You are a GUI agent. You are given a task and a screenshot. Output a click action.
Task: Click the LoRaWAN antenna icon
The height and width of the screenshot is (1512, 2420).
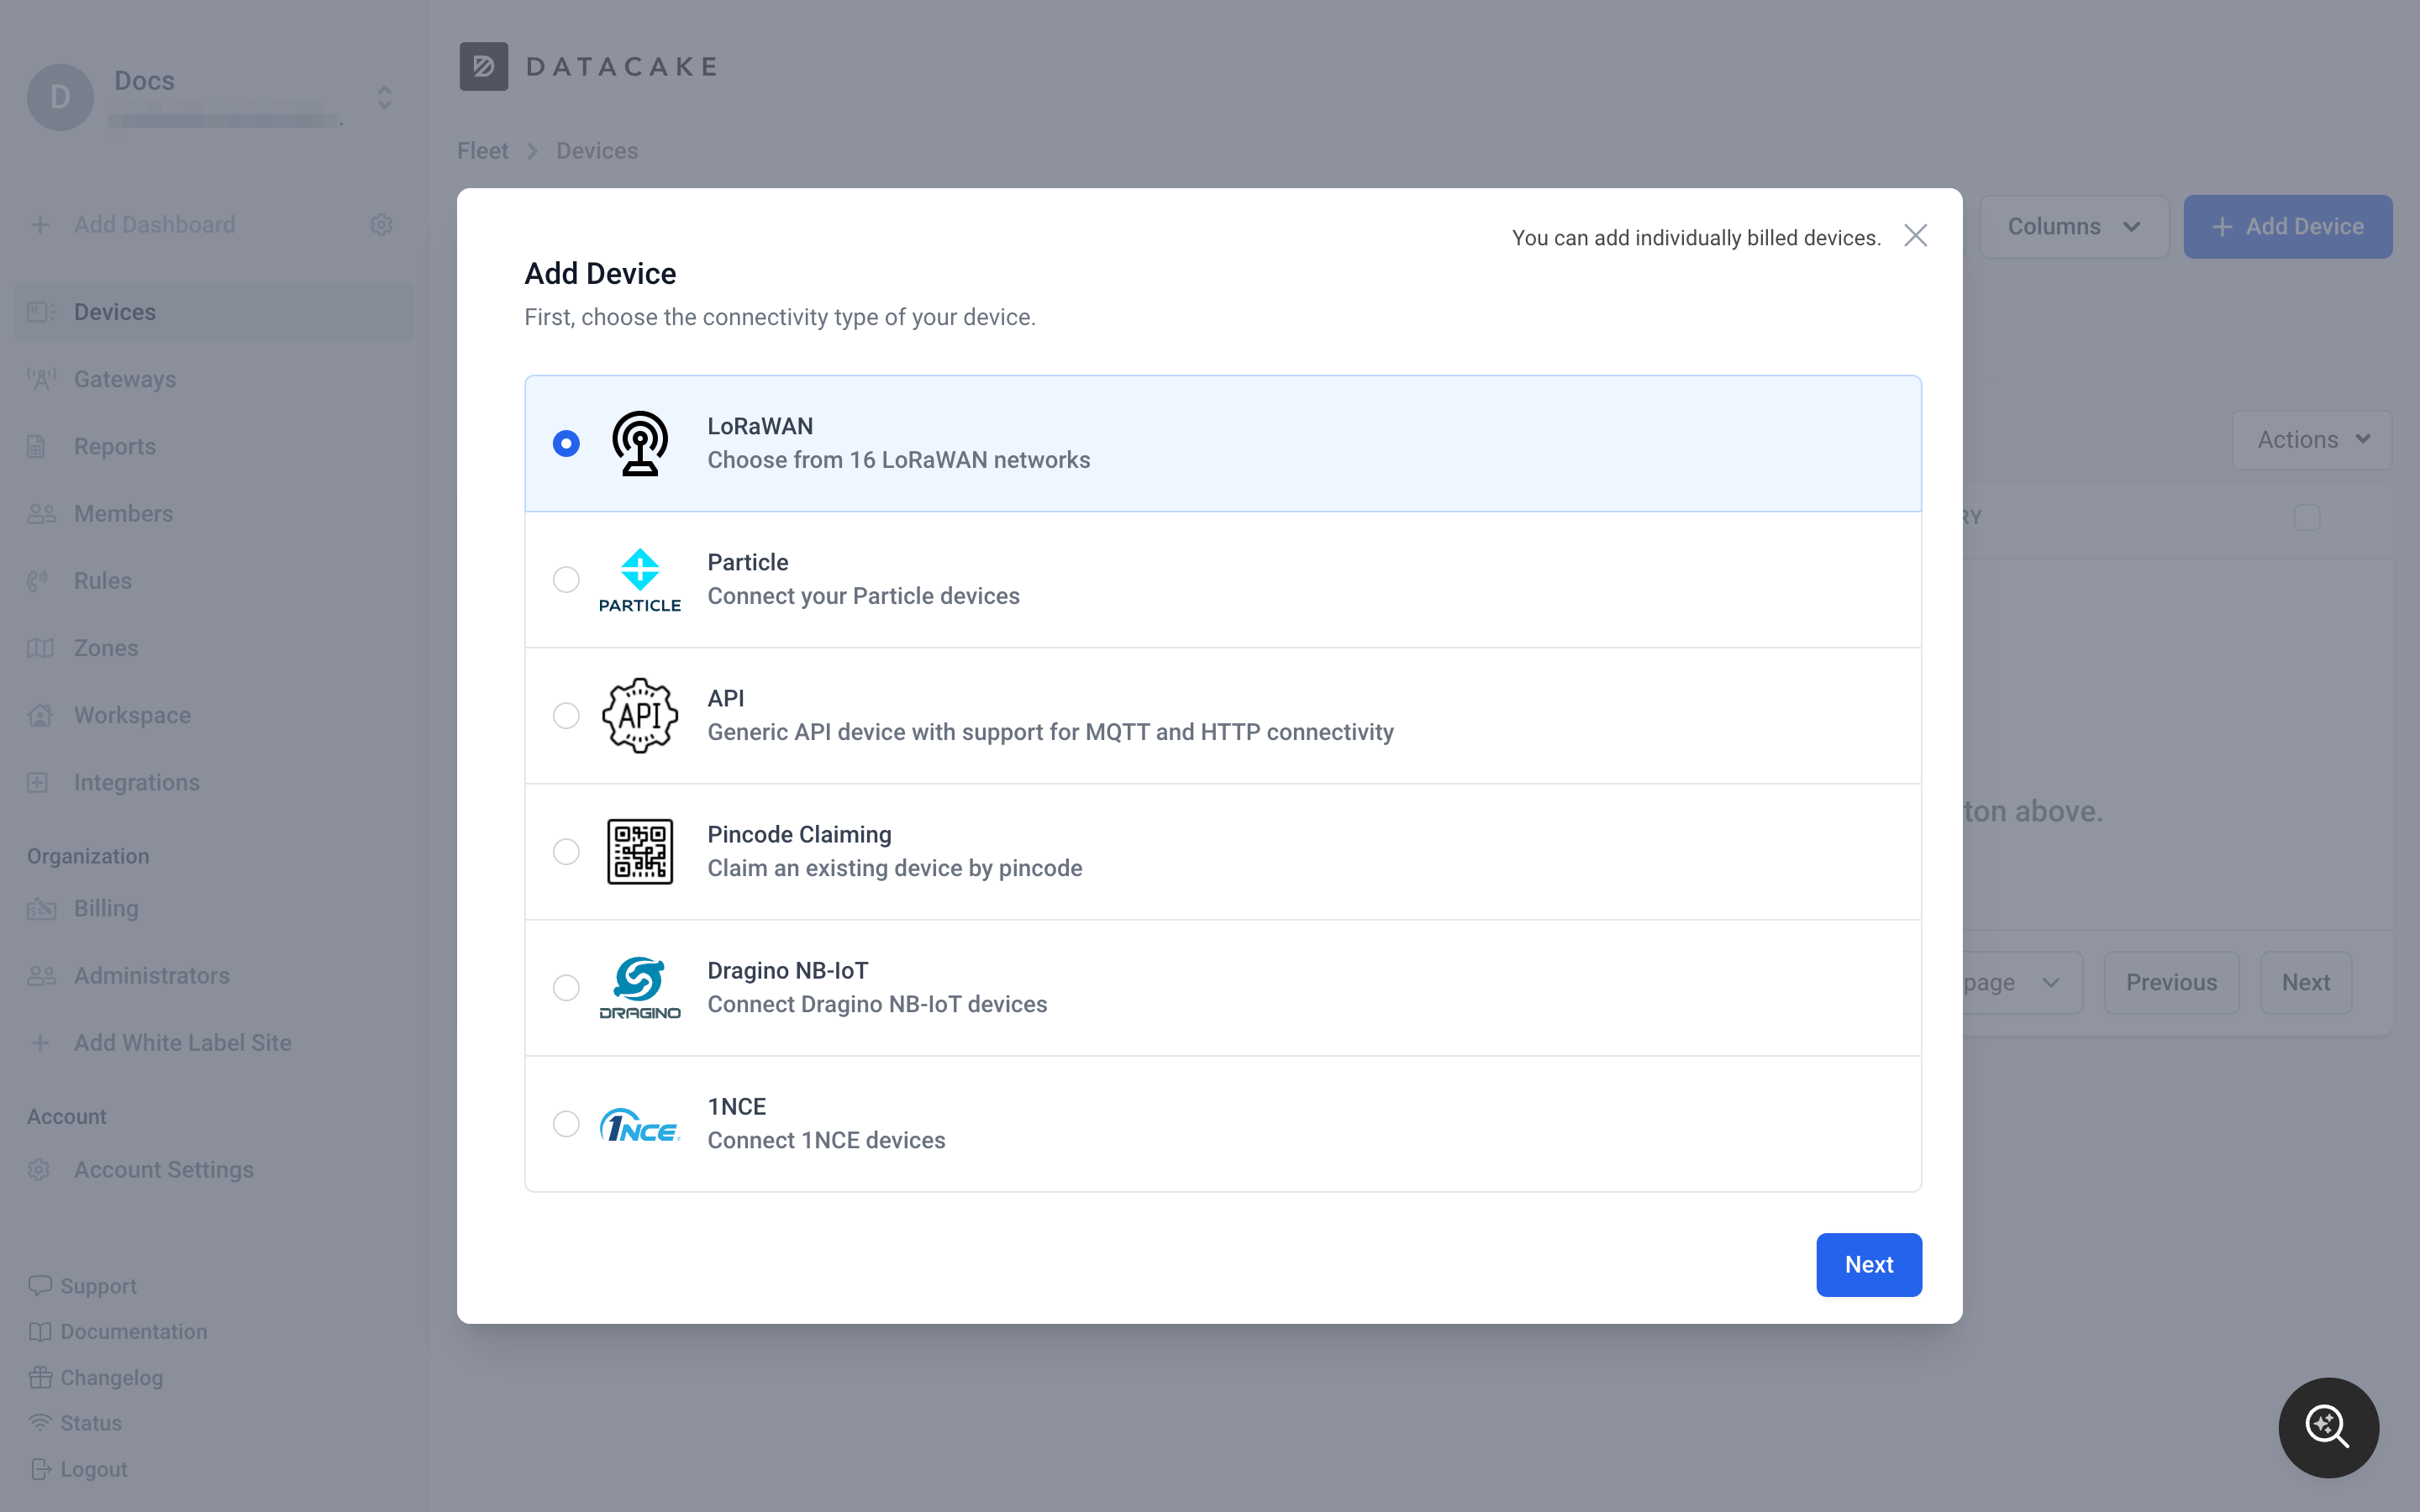638,443
